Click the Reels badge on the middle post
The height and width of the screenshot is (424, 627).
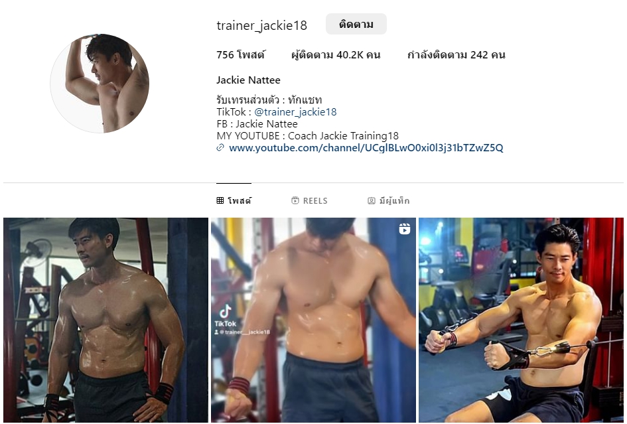[405, 229]
